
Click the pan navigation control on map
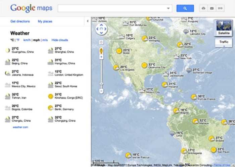point(101,29)
